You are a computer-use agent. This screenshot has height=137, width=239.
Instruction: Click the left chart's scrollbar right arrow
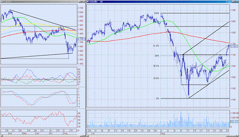84,136
